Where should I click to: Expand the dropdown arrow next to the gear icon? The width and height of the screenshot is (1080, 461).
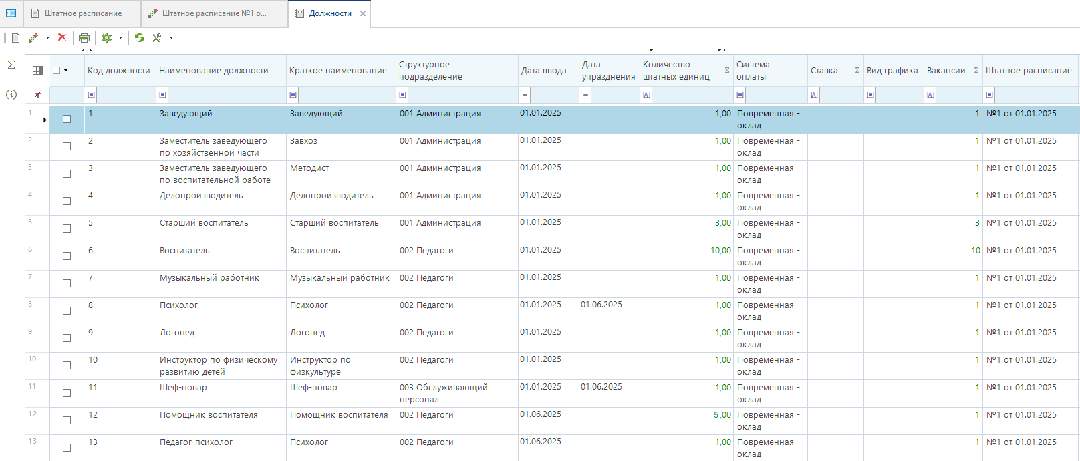[120, 38]
